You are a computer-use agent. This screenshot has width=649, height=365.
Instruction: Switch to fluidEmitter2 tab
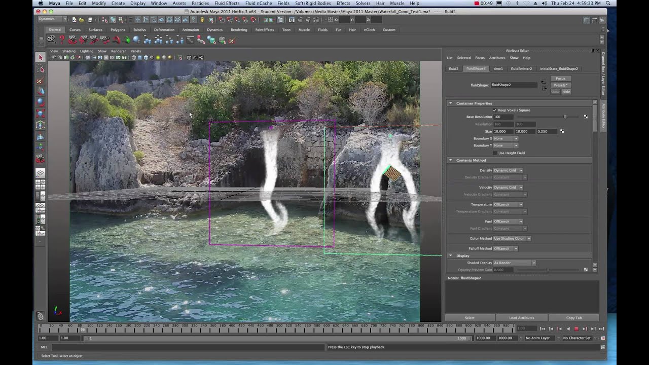coord(521,68)
